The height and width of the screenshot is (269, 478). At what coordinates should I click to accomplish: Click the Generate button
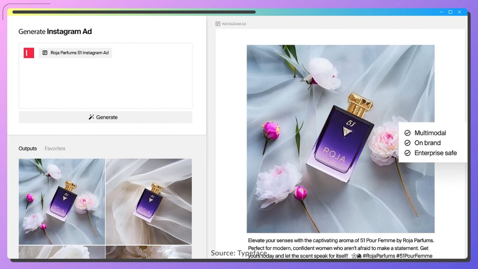pyautogui.click(x=106, y=117)
